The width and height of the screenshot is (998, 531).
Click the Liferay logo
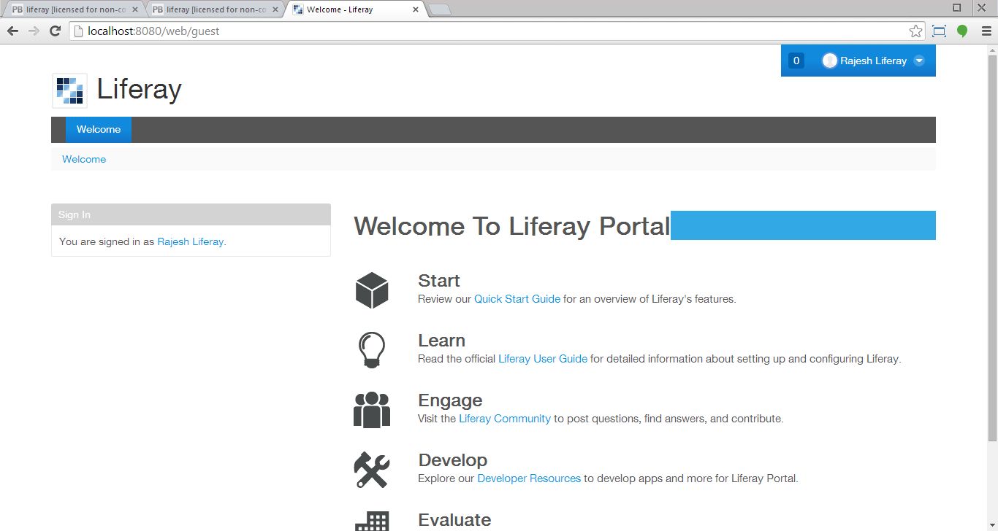coord(69,90)
